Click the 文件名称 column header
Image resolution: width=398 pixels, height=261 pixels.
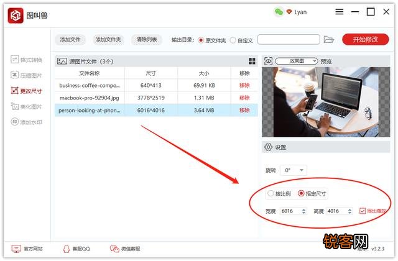click(90, 73)
